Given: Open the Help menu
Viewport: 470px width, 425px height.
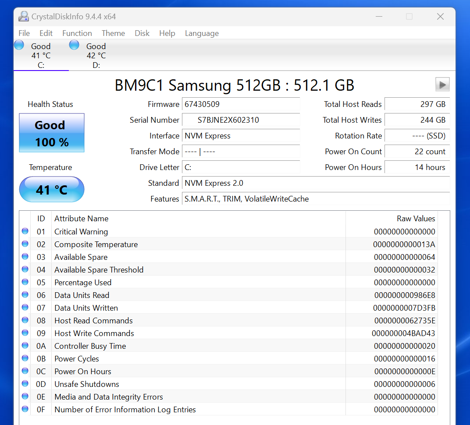Looking at the screenshot, I should [x=167, y=33].
